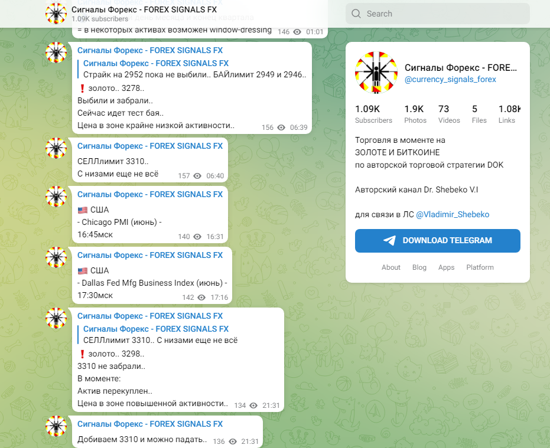Screen dimensions: 550x448
Task: Click the views eye icon showing 136
Action: click(233, 442)
